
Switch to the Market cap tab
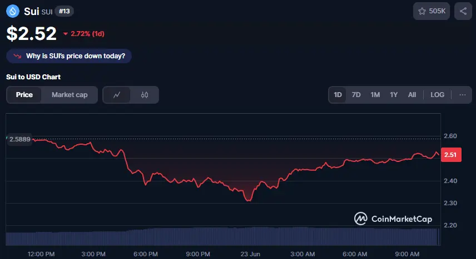tap(70, 95)
